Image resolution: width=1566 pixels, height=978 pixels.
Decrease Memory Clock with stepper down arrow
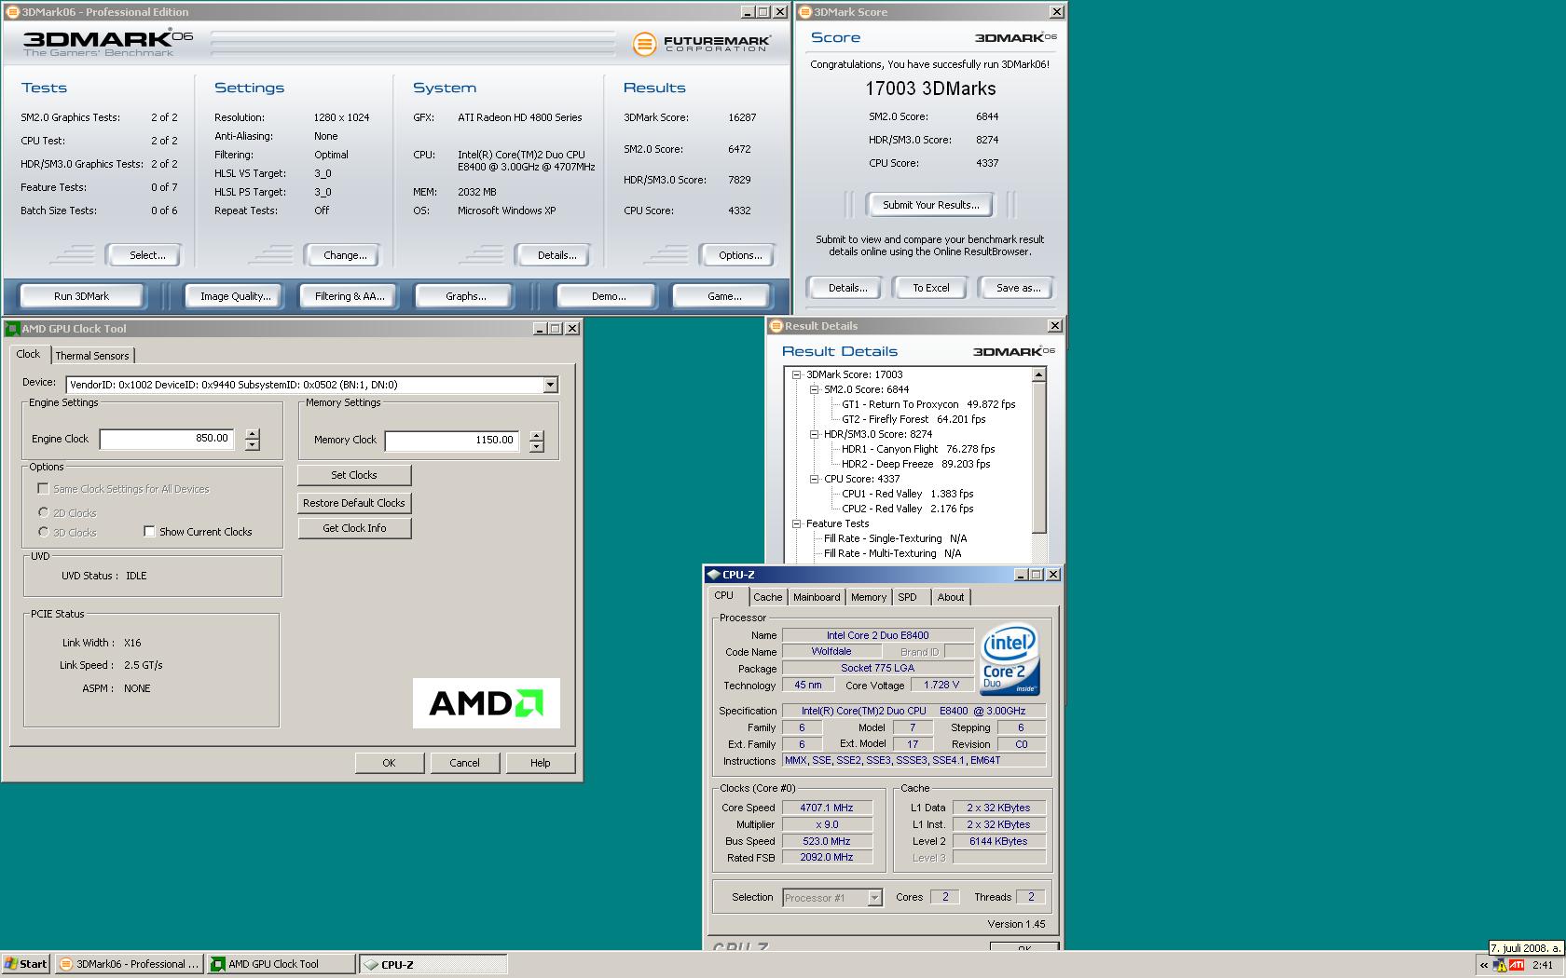pos(536,446)
